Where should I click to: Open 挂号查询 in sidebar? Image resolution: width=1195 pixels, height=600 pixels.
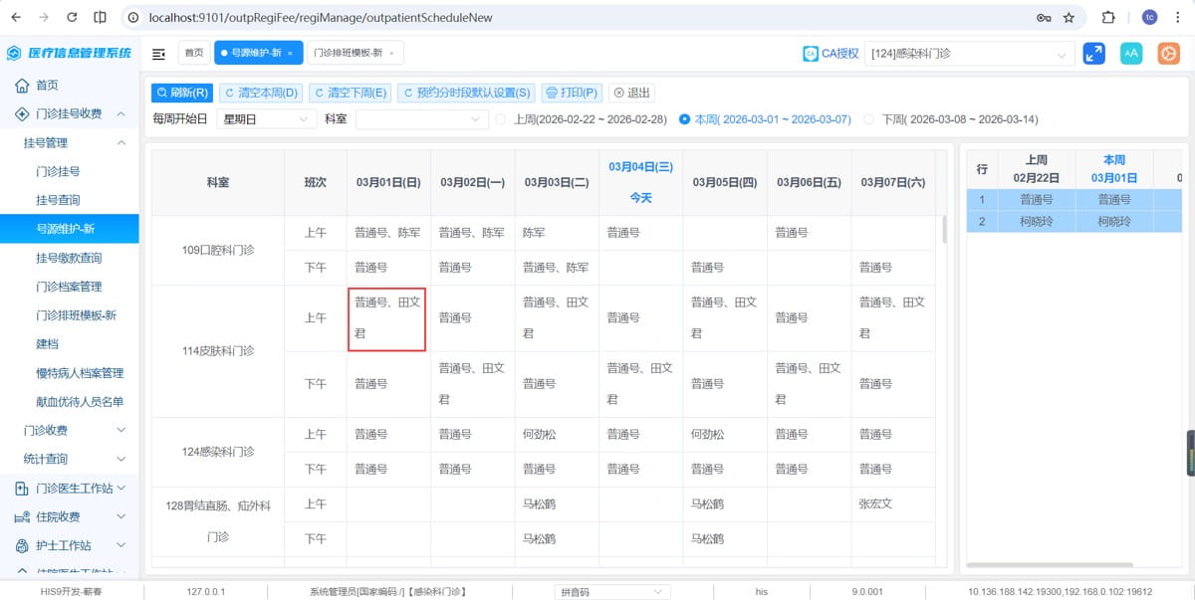58,201
